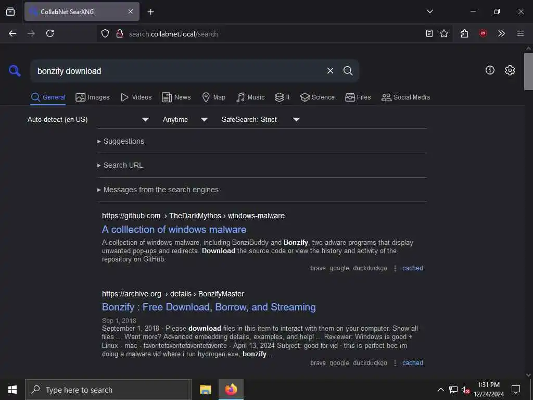Viewport: 533px width, 400px height.
Task: Click the archive.org BonzifyMaster URL breadcrumb
Action: point(173,294)
